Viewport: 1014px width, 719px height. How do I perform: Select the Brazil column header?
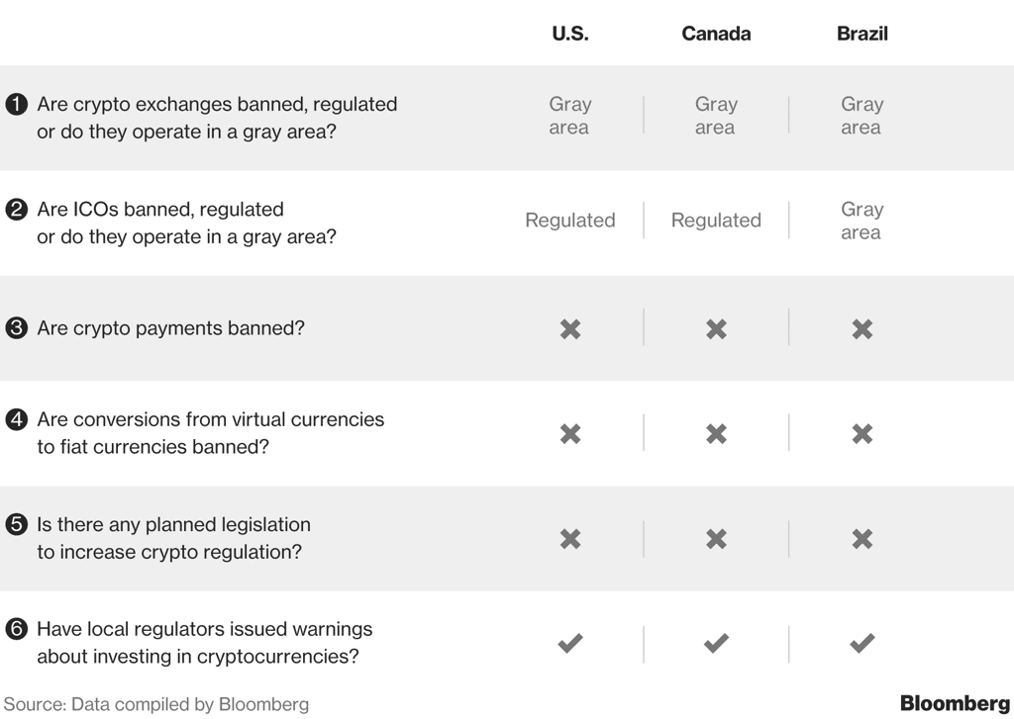tap(862, 34)
